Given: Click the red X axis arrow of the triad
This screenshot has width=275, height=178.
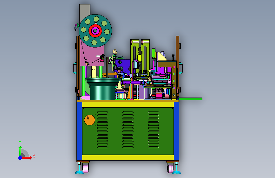Looking at the screenshot, I should click(26, 158).
